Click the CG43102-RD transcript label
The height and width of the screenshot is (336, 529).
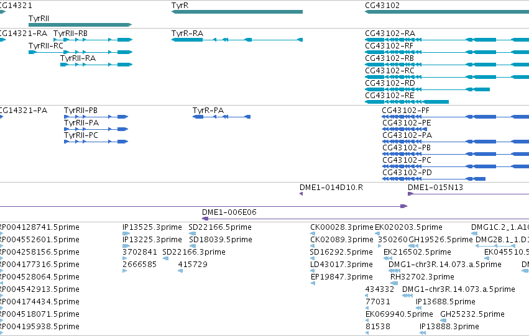tap(390, 83)
